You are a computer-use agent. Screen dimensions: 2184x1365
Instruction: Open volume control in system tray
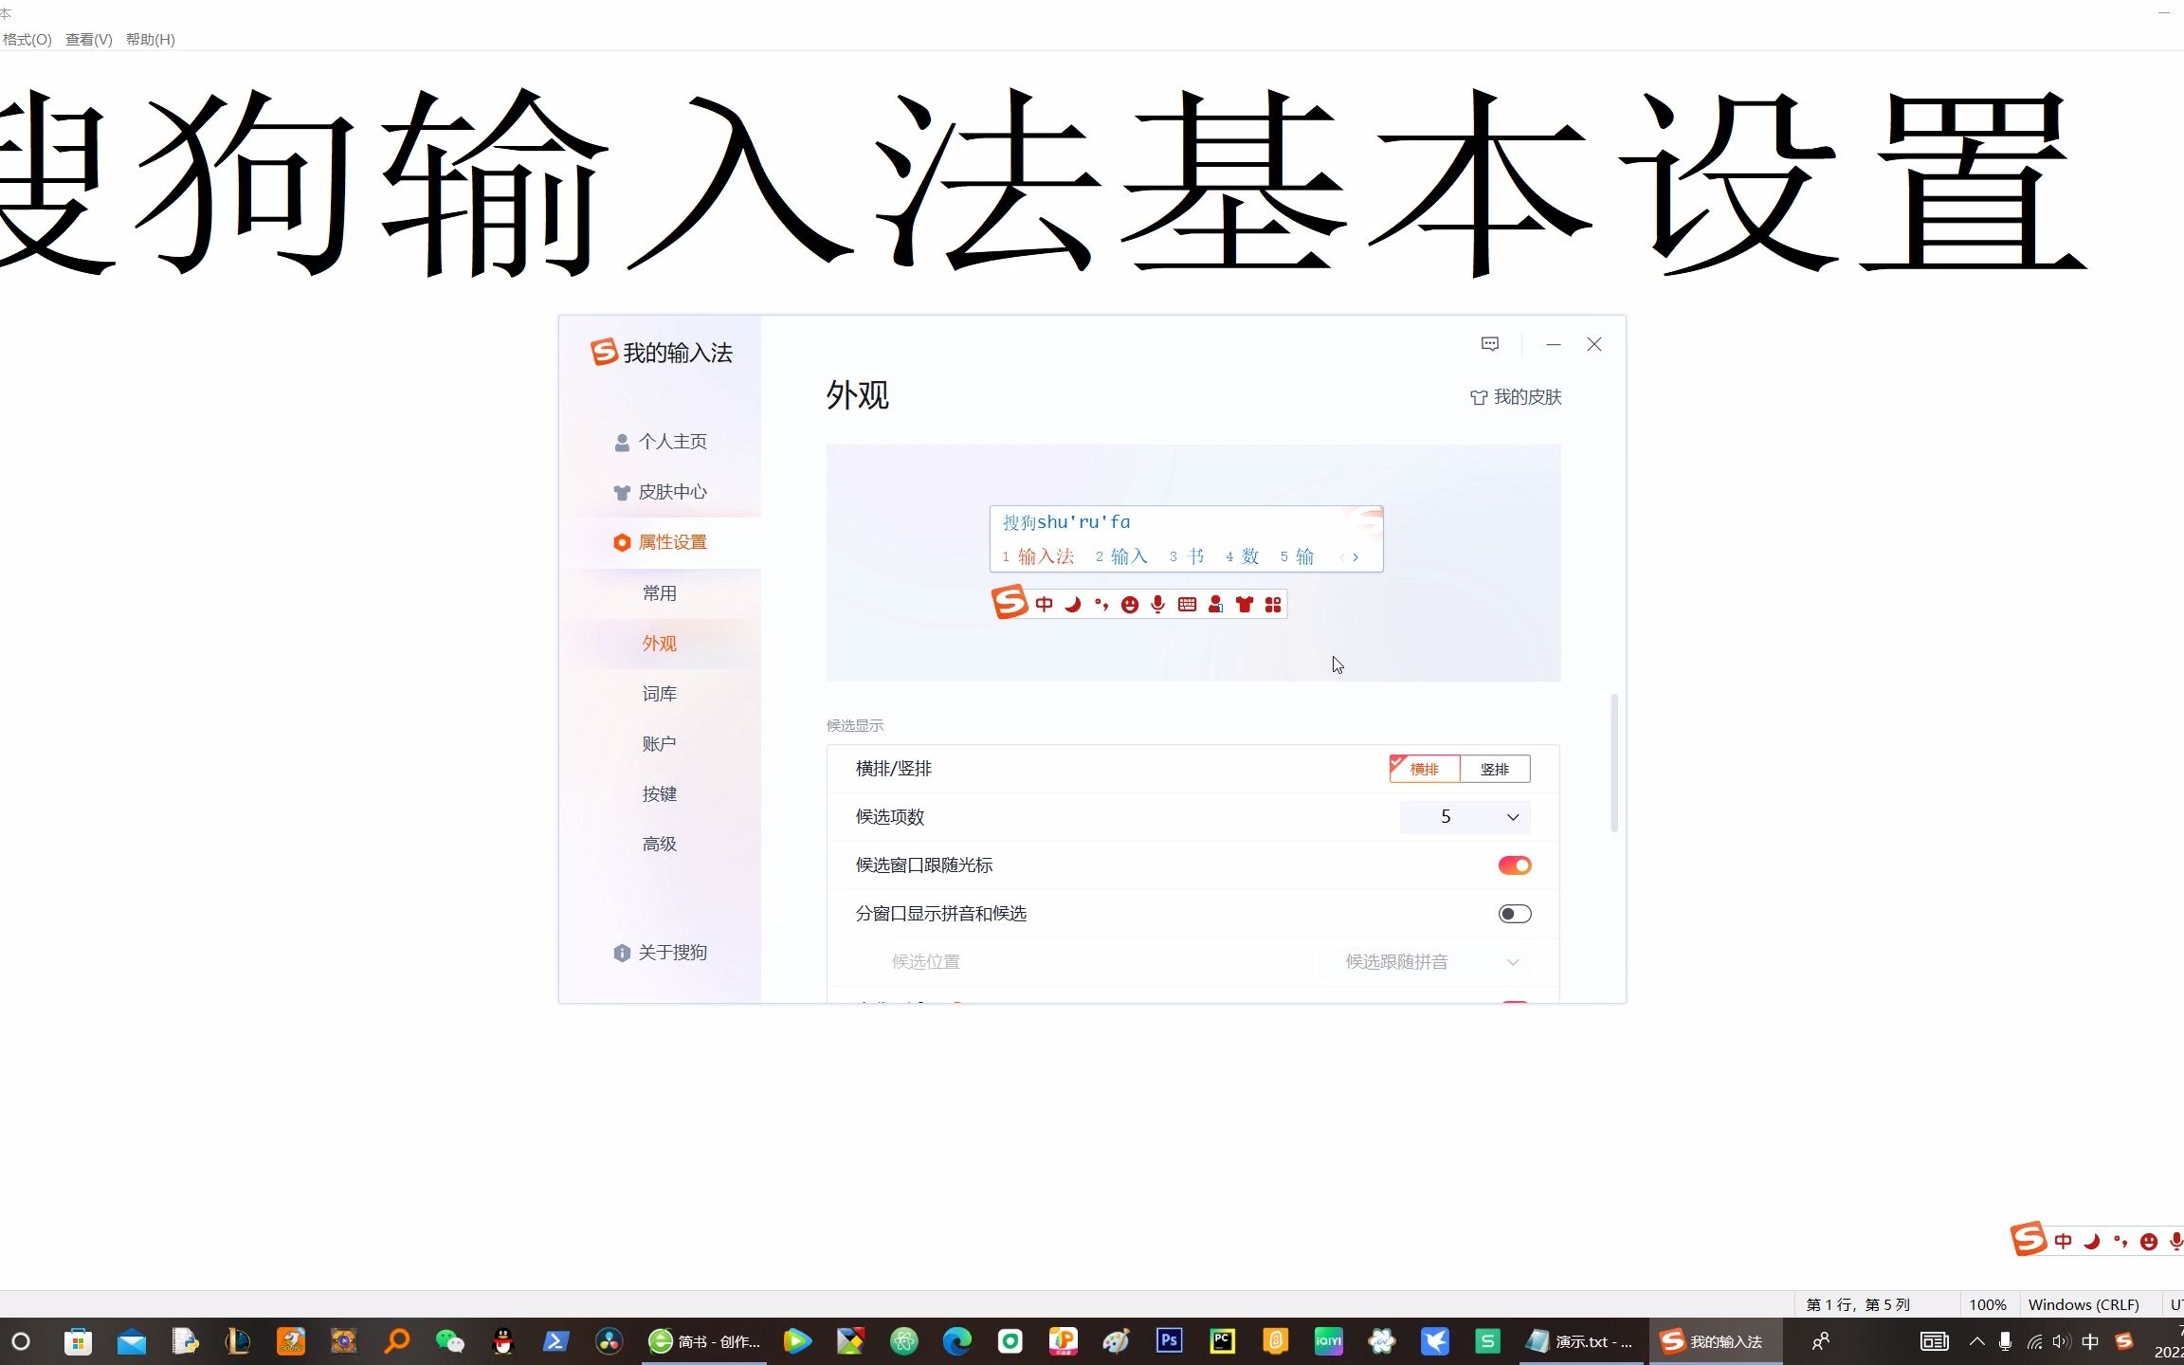point(2061,1341)
